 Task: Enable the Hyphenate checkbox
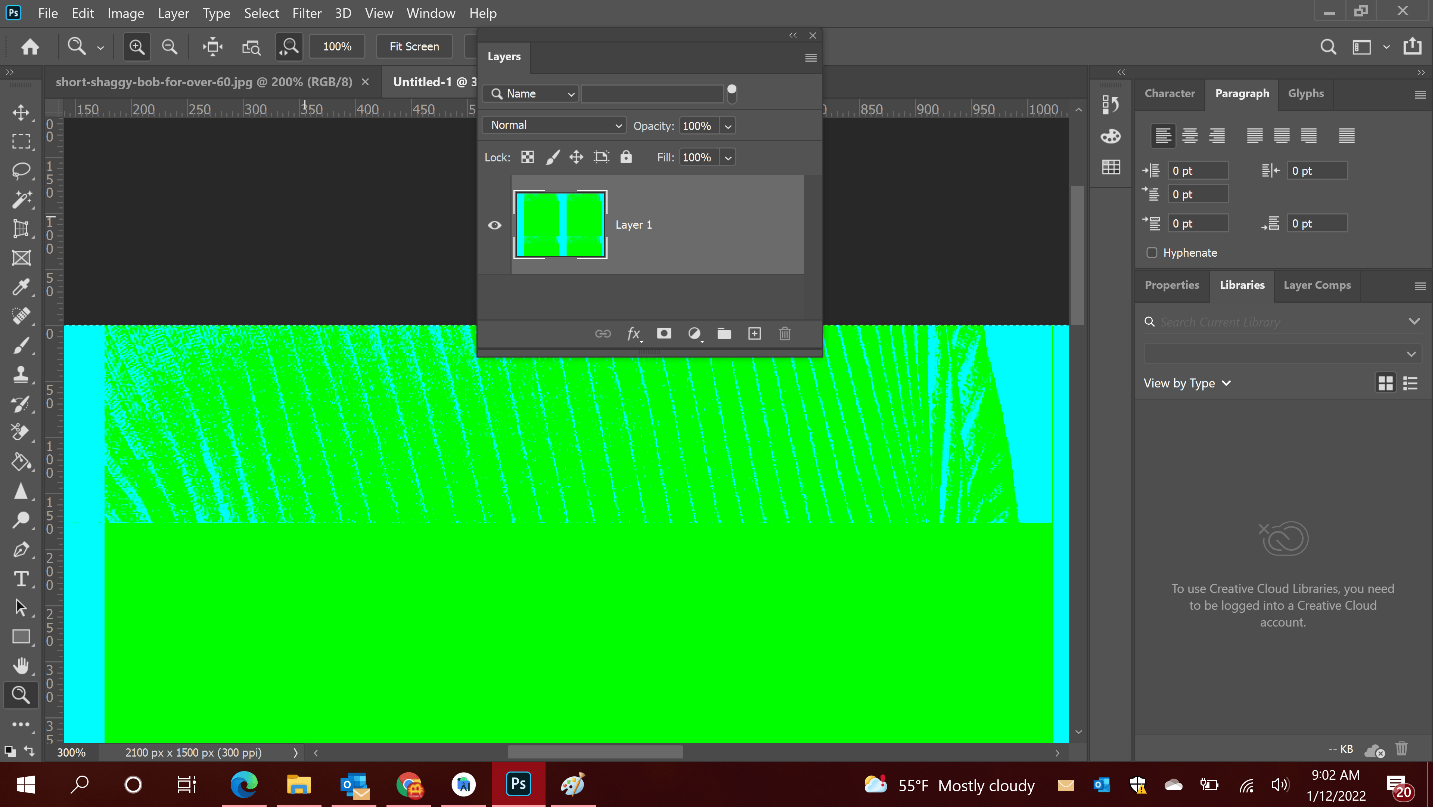pos(1152,253)
